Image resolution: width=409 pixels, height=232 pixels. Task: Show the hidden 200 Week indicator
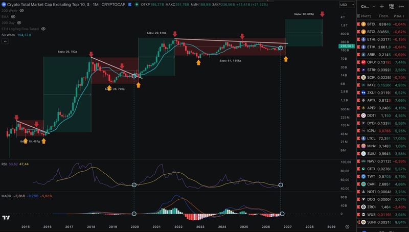(22, 11)
